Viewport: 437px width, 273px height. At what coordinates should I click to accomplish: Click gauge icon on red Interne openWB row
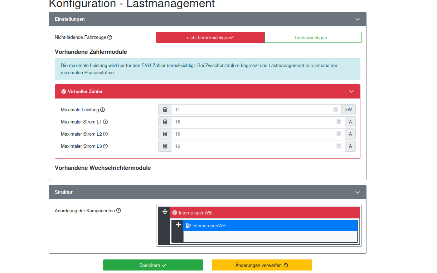175,213
